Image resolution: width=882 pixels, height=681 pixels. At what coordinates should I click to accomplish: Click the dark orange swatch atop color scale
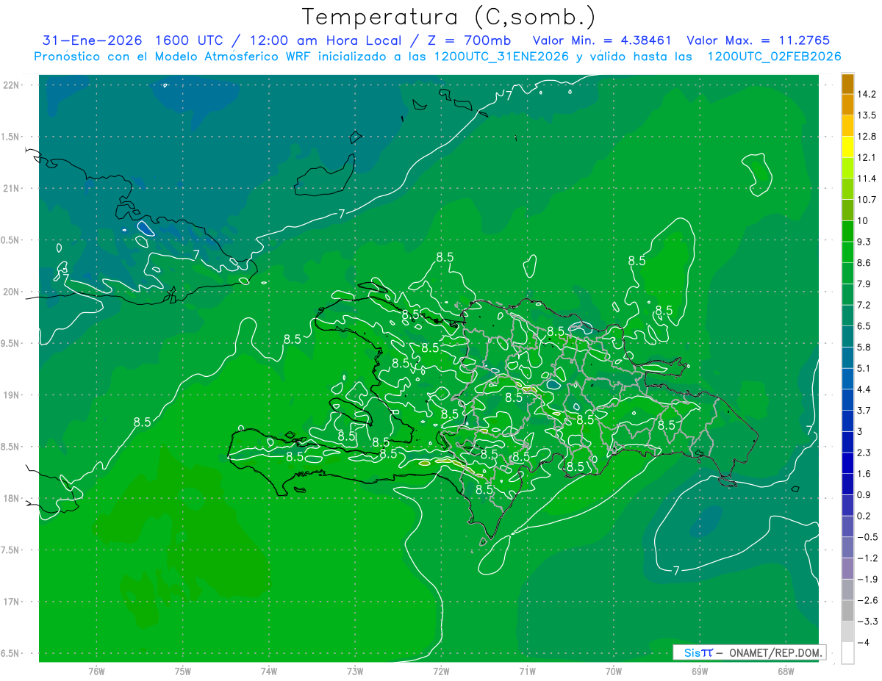coord(847,83)
